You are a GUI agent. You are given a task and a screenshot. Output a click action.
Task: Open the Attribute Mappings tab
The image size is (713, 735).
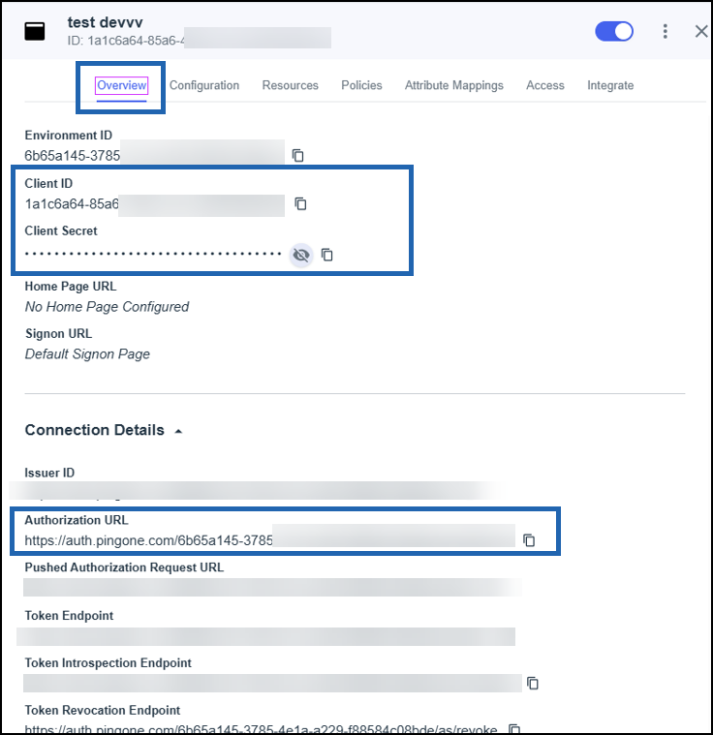(x=454, y=85)
